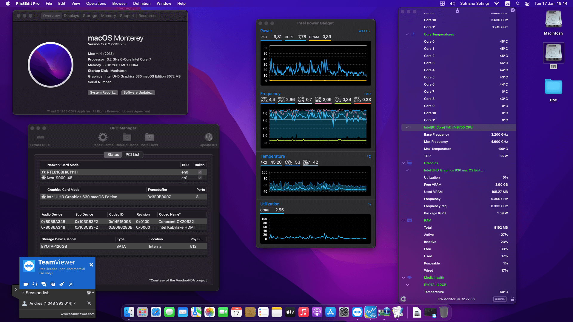Click Extract DSDT in DPCIManager
The image size is (573, 322).
pyautogui.click(x=40, y=140)
